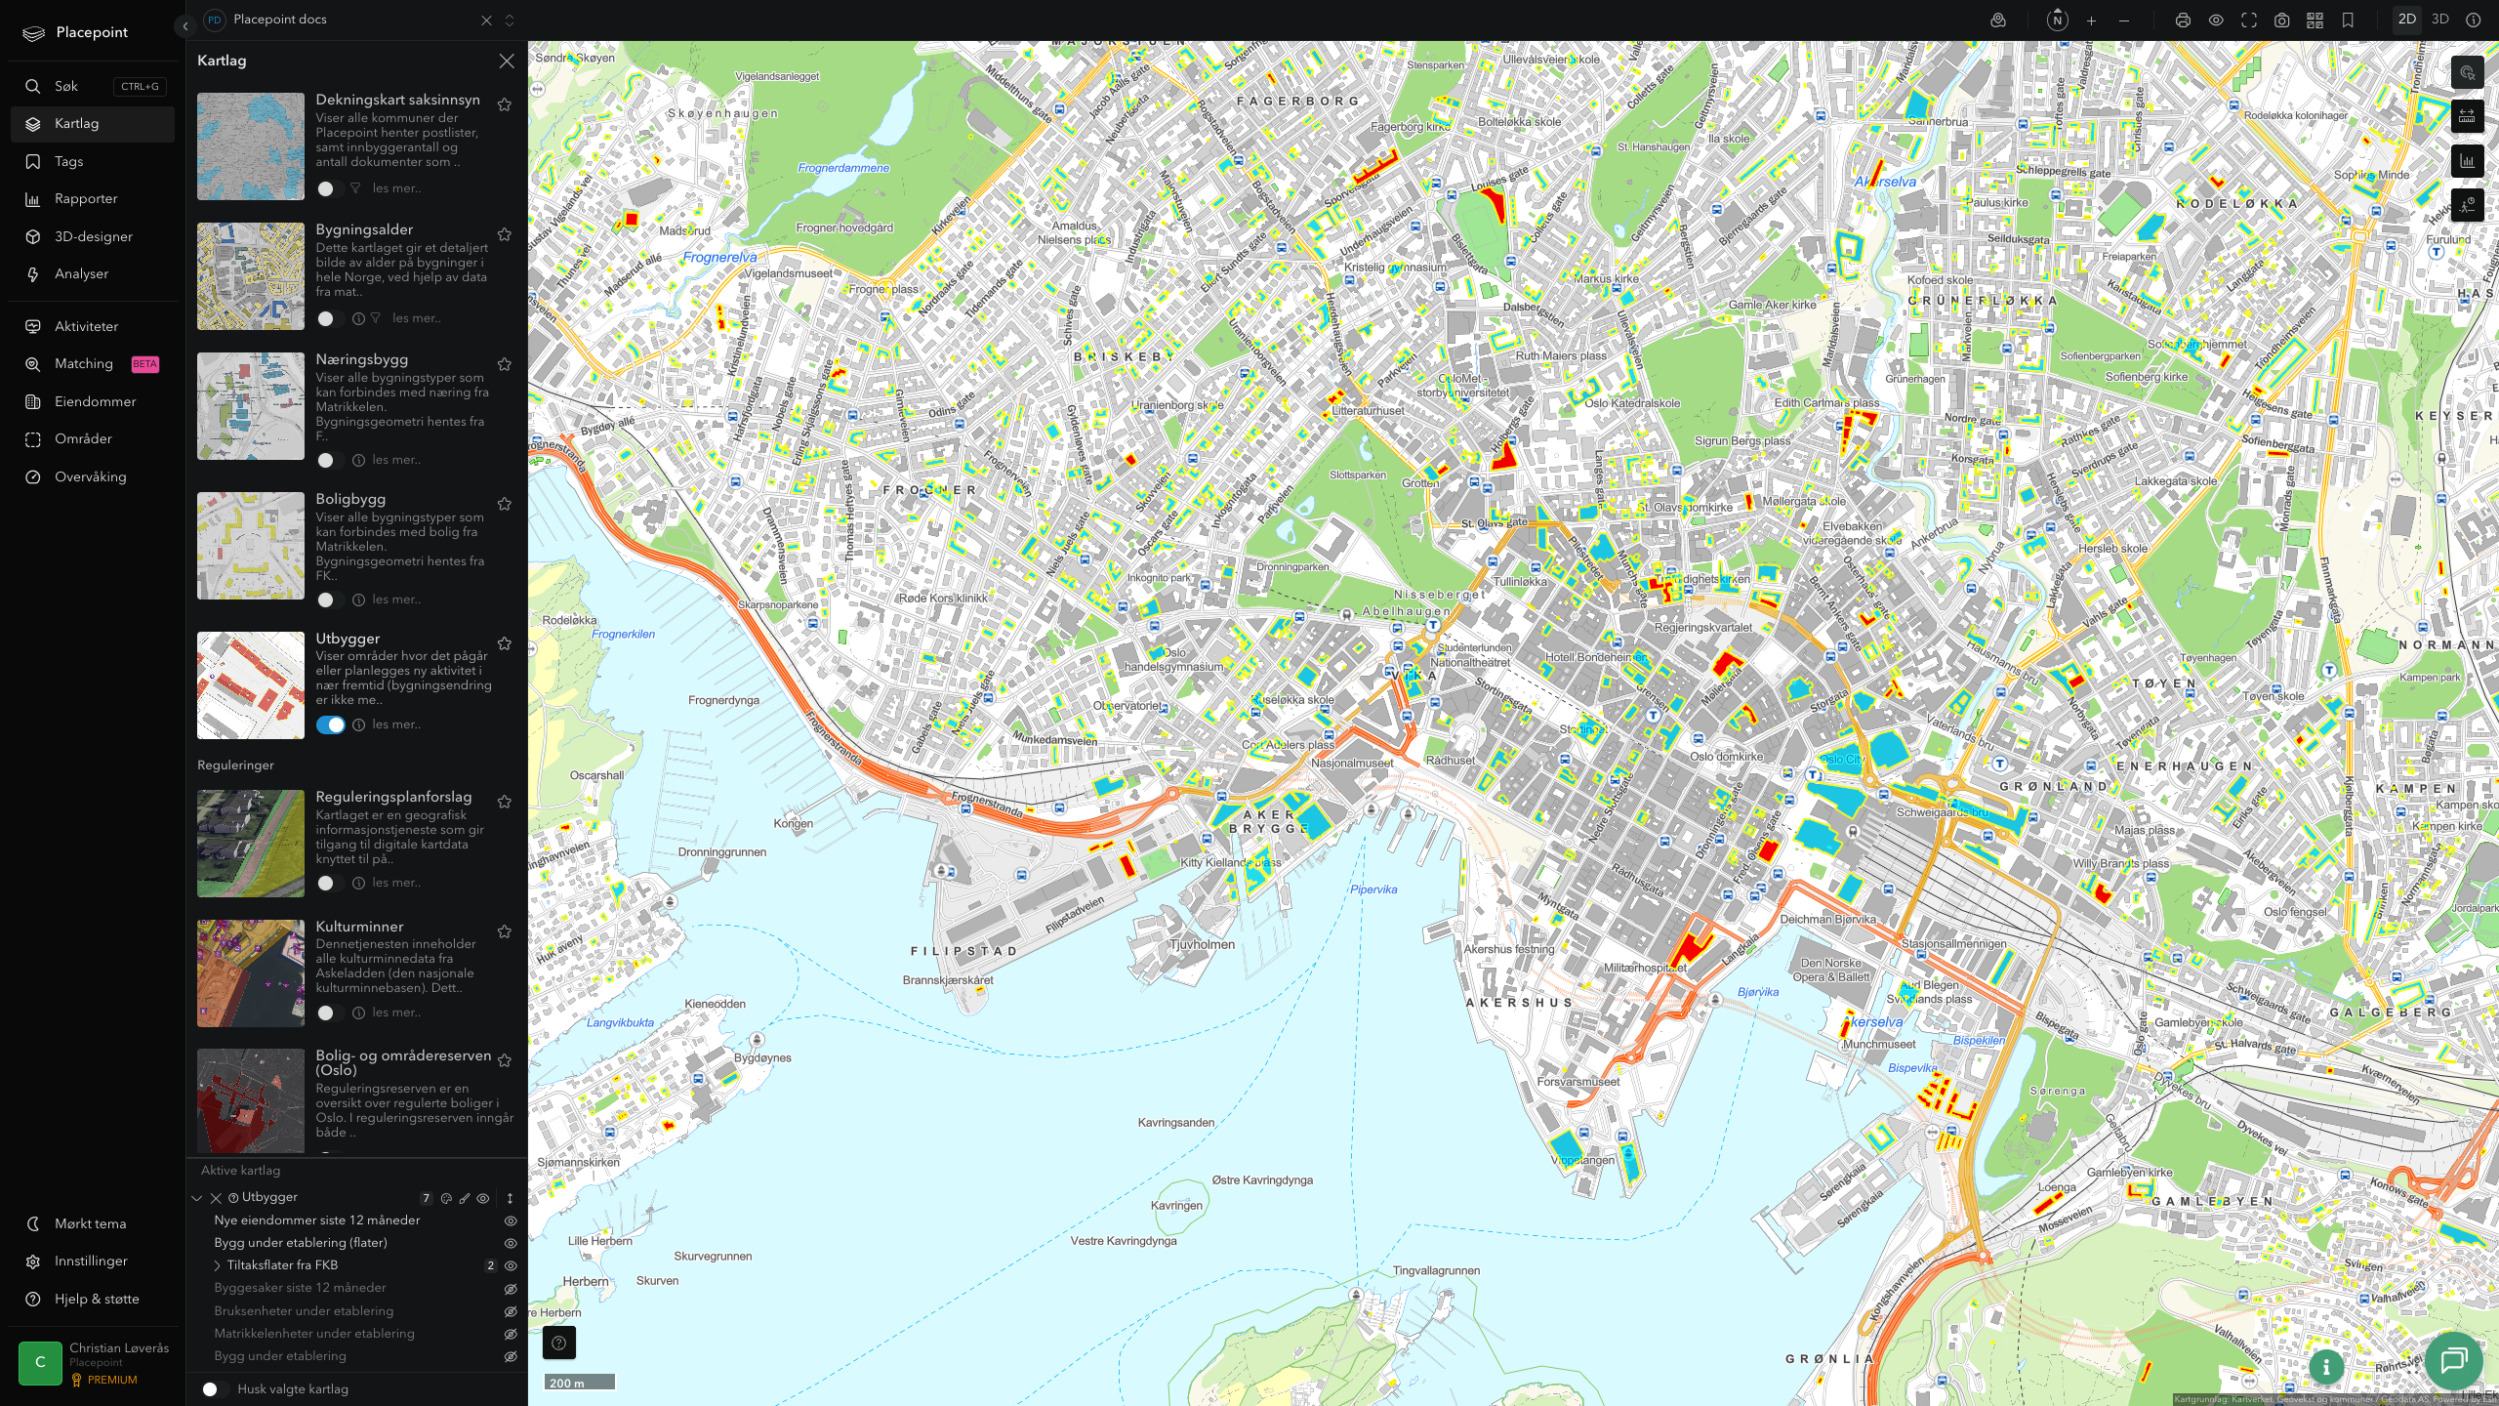Switch theme via Mørkt tema
This screenshot has height=1406, width=2499.
93,1224
